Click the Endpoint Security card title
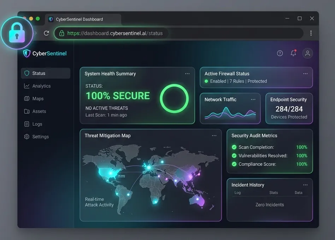The height and width of the screenshot is (240, 335). point(288,100)
